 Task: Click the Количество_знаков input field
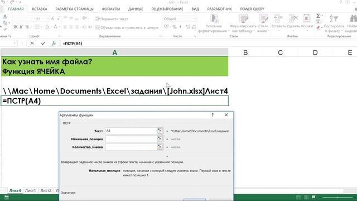[131, 147]
